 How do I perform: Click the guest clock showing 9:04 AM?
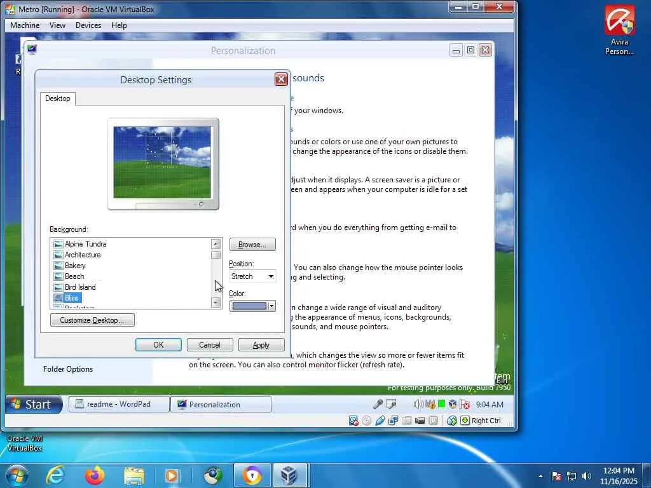point(490,404)
